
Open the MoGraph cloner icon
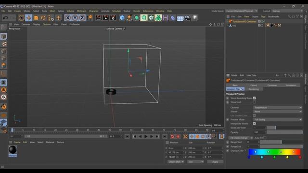pyautogui.click(x=158, y=18)
